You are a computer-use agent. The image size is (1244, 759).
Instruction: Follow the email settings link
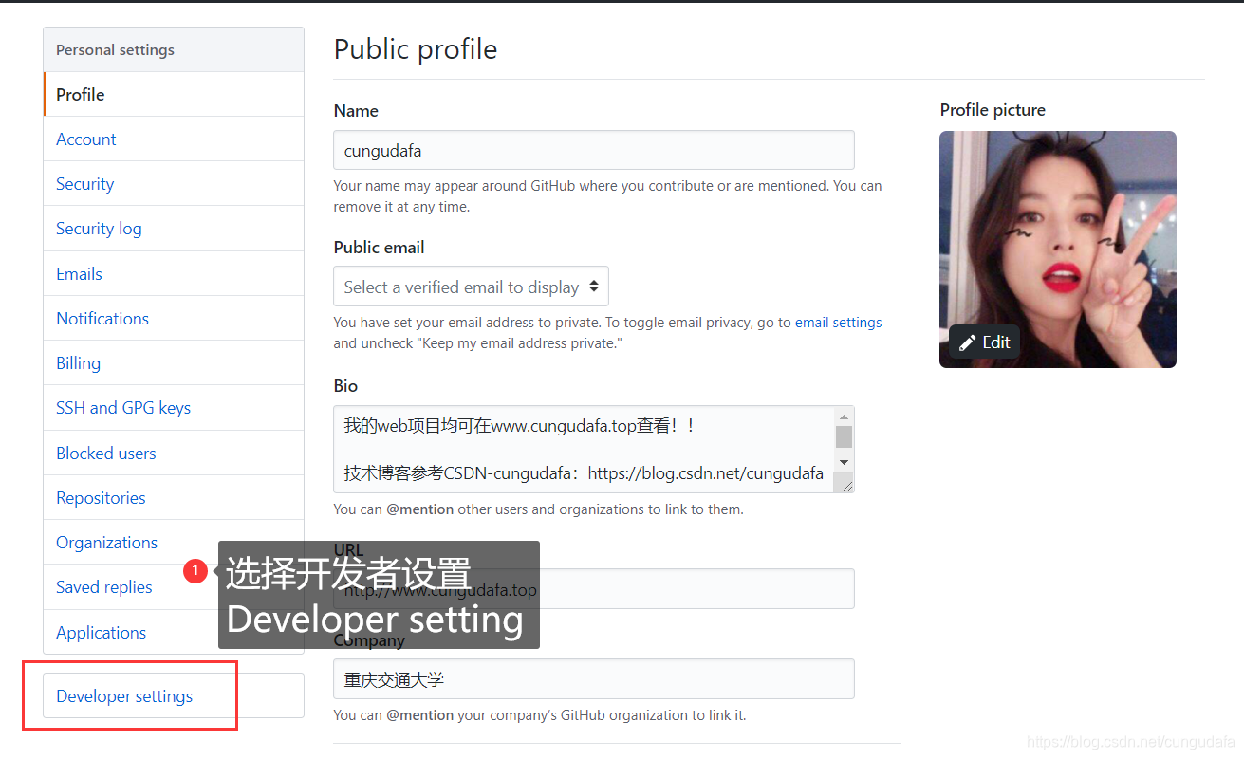(839, 323)
